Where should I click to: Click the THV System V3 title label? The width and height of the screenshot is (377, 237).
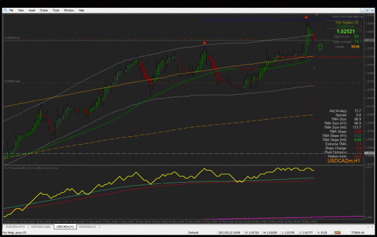click(347, 22)
